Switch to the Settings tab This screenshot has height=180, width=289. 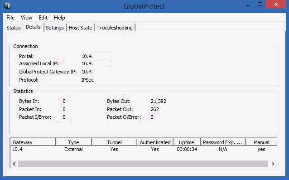coord(55,28)
